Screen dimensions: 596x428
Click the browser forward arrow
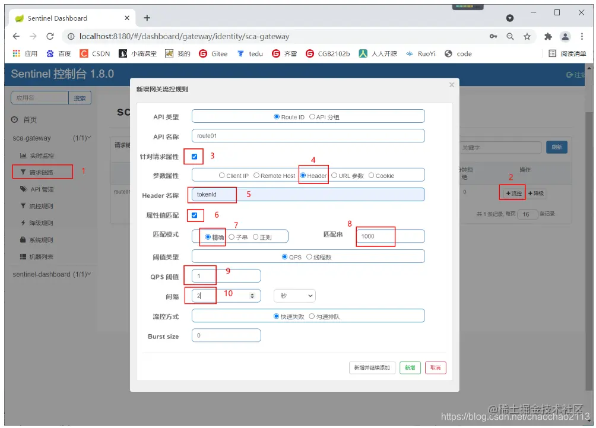point(33,36)
